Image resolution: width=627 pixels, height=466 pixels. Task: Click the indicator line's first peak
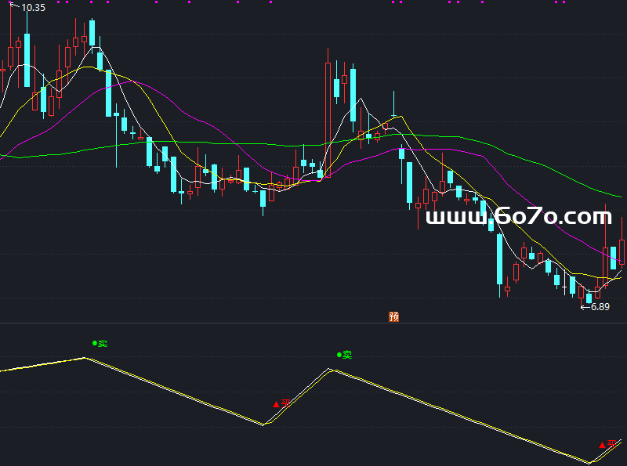85,358
